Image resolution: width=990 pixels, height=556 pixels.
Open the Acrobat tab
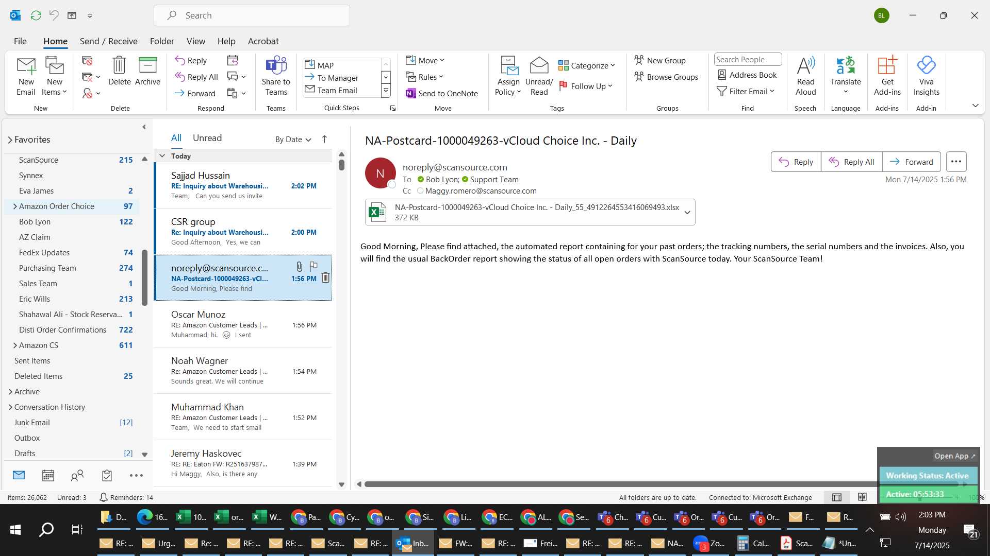[x=263, y=41]
